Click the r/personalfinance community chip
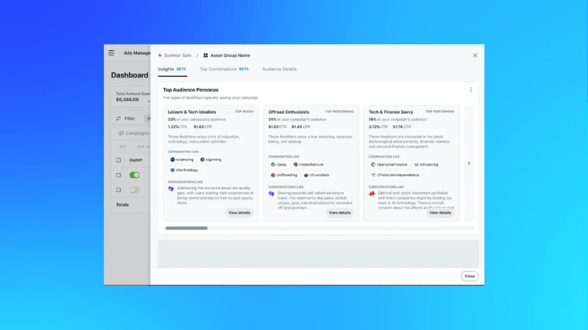The image size is (588, 330). pyautogui.click(x=389, y=164)
